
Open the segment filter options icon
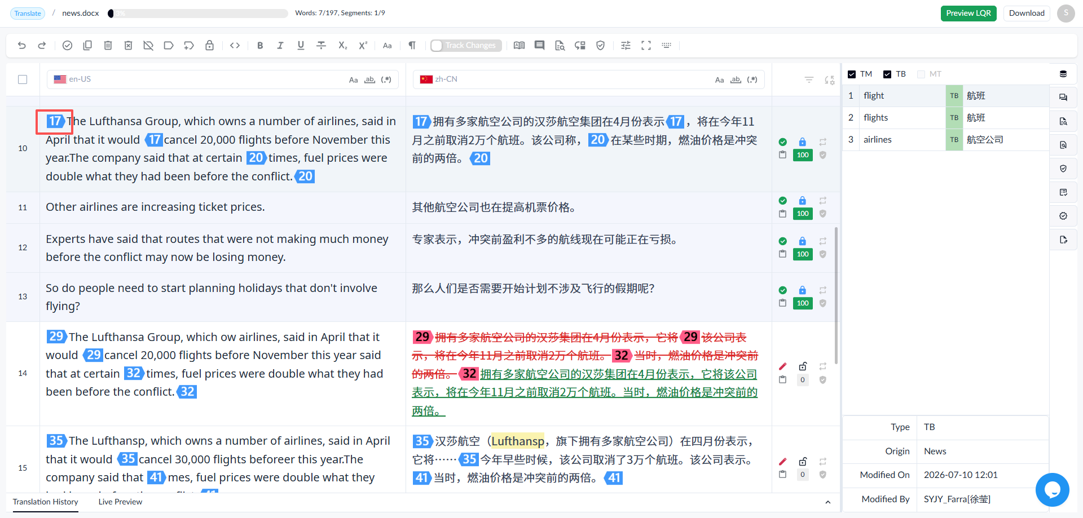point(809,80)
